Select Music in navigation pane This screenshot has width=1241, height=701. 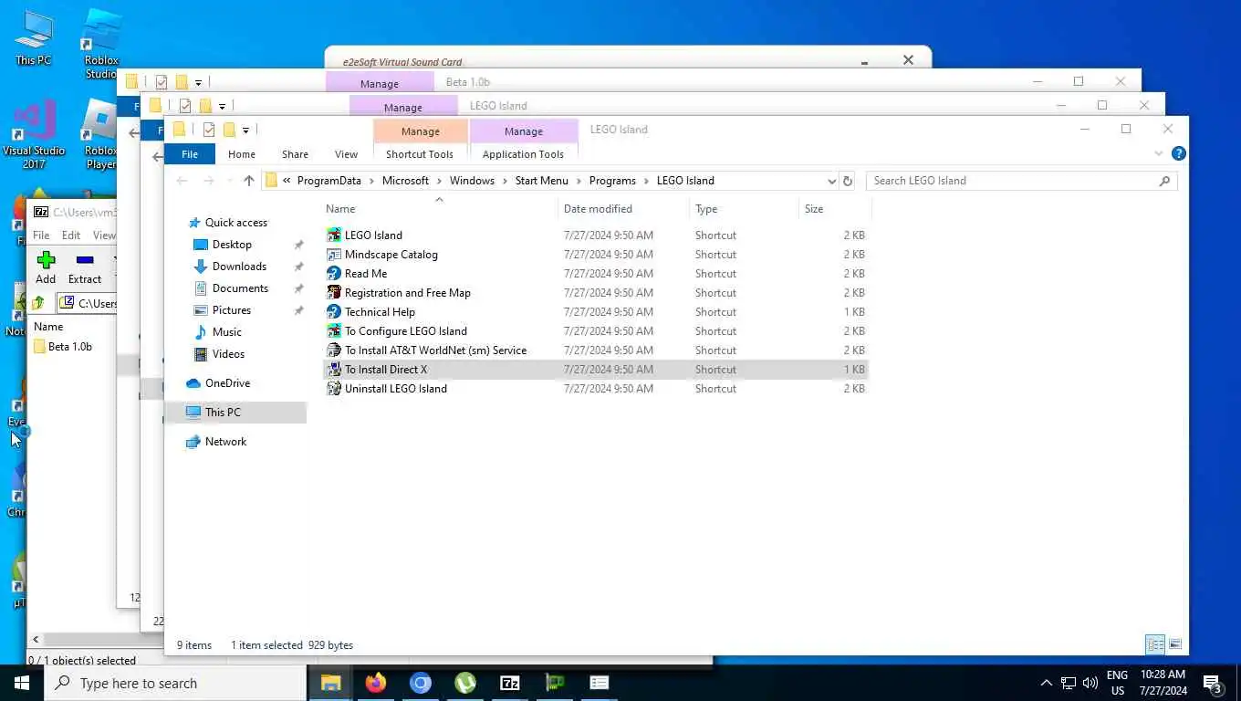(227, 332)
